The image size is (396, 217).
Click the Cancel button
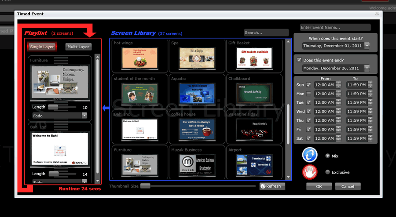[x=348, y=187]
